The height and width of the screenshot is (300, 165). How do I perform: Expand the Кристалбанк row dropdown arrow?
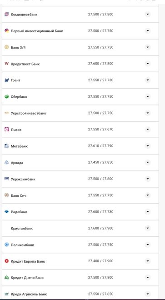click(148, 228)
